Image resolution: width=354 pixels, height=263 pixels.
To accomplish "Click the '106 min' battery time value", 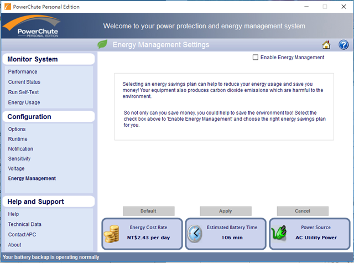I will click(232, 238).
